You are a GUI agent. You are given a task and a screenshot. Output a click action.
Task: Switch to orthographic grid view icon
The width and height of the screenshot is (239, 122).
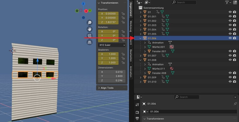[90, 42]
